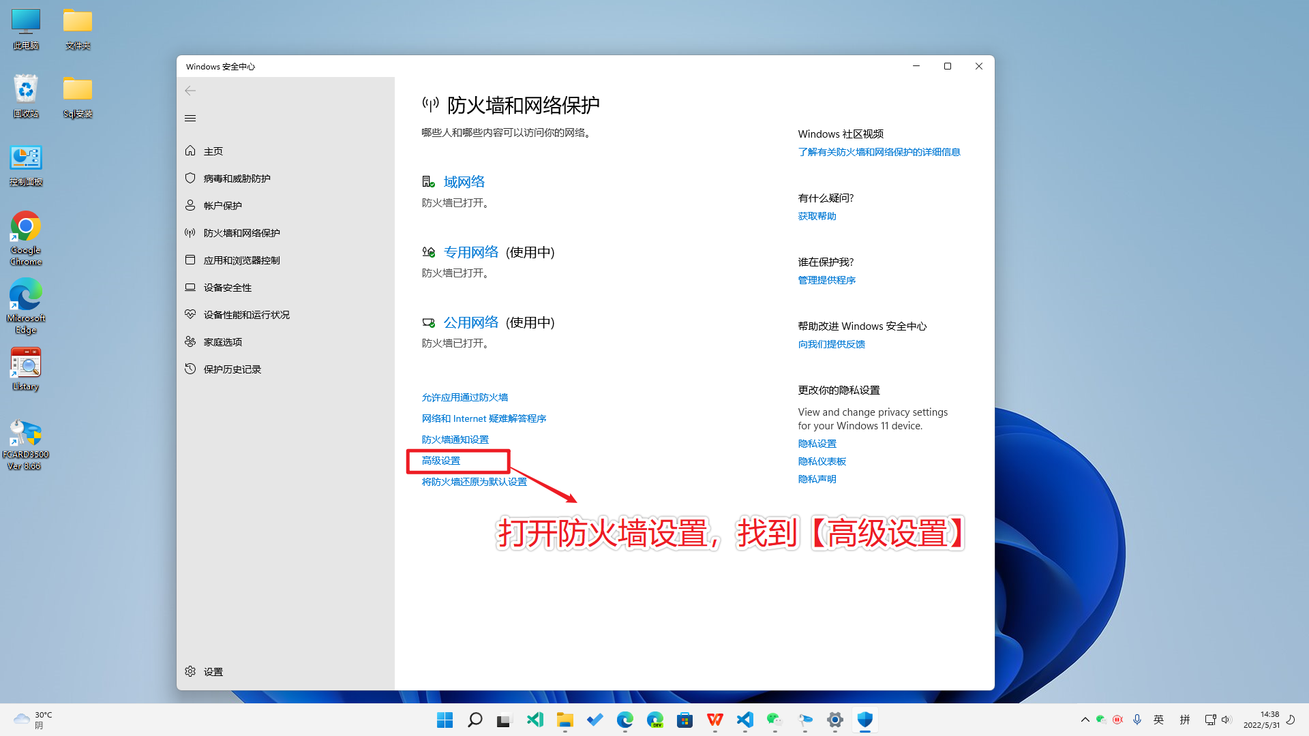1309x736 pixels.
Task: Select 控制面板 desktop shortcut
Action: pyautogui.click(x=26, y=166)
